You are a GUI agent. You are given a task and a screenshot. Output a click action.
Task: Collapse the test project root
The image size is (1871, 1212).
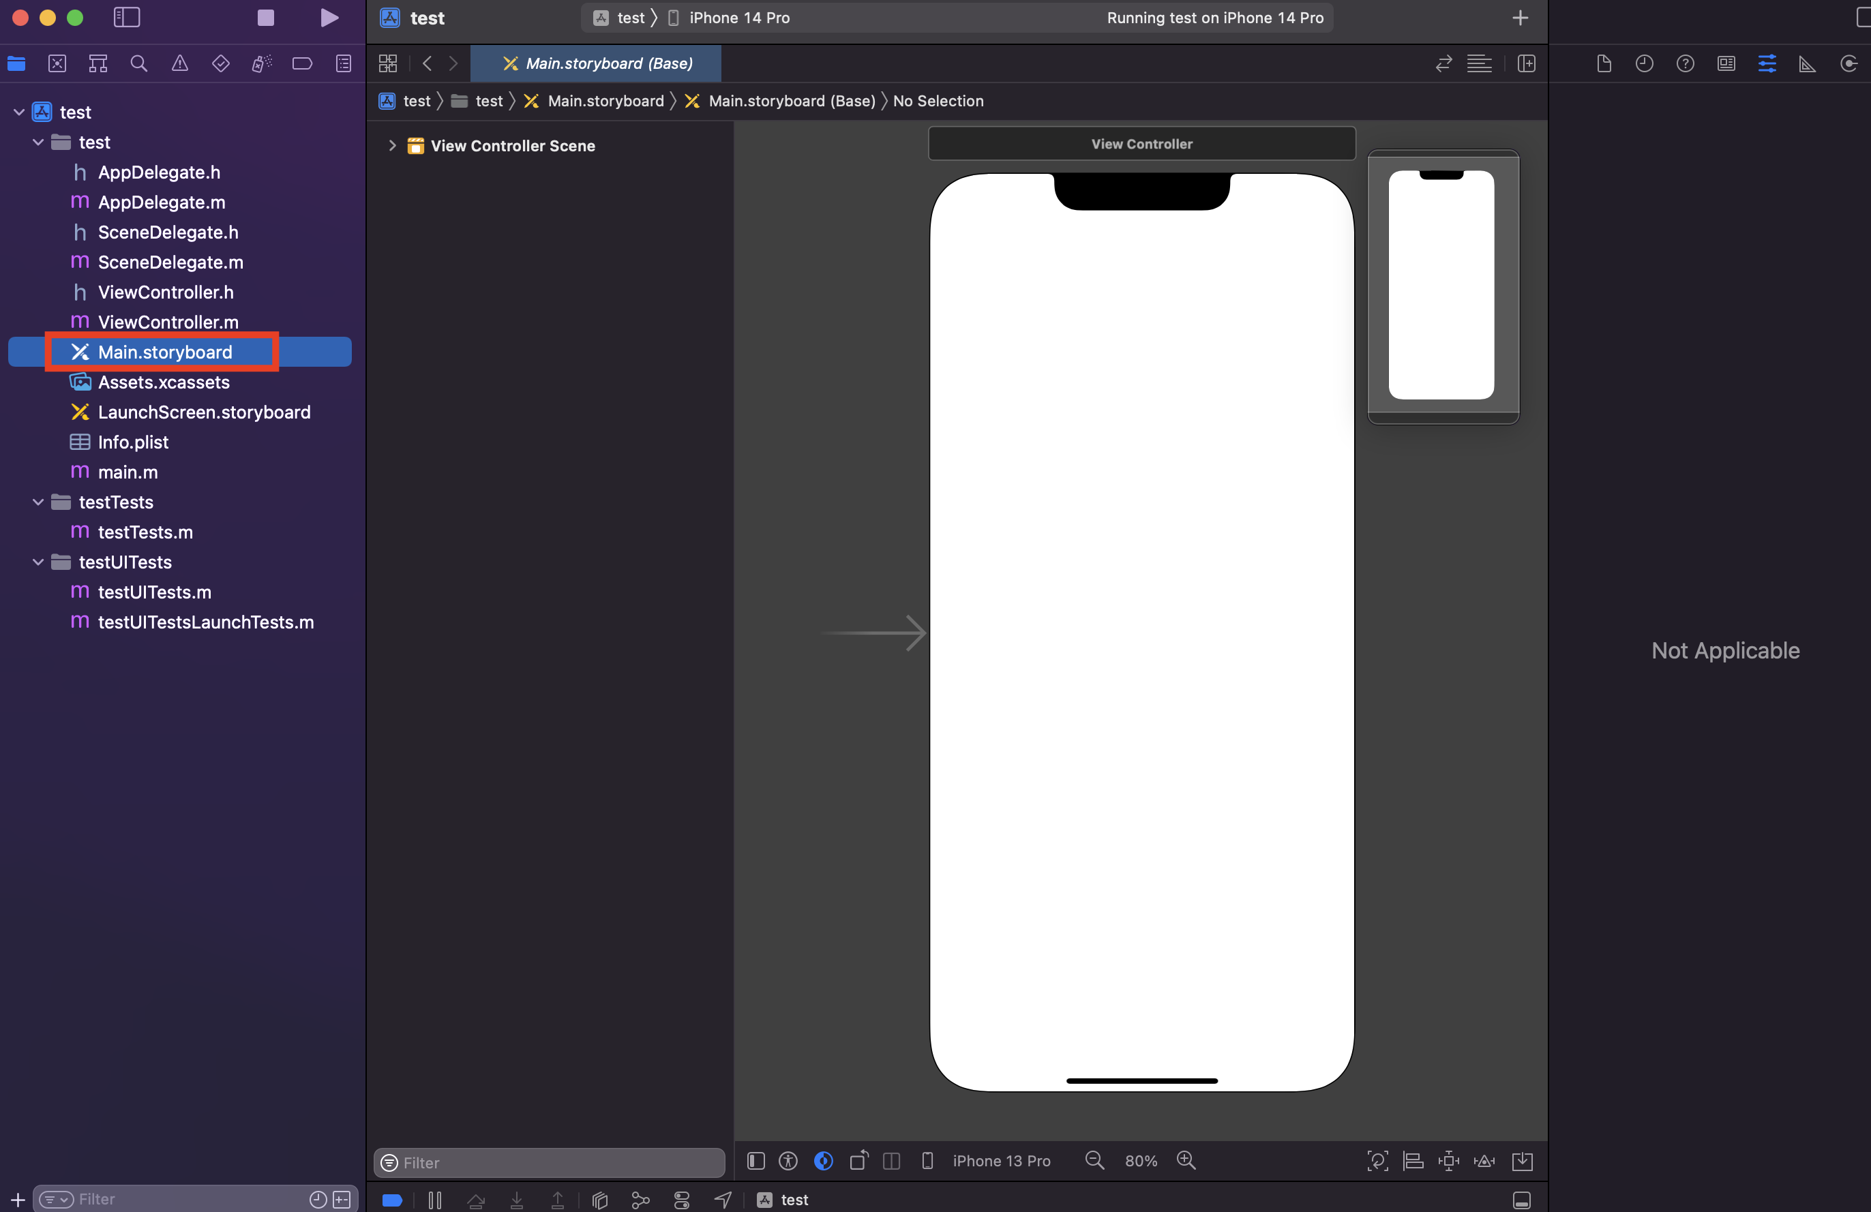(x=19, y=112)
